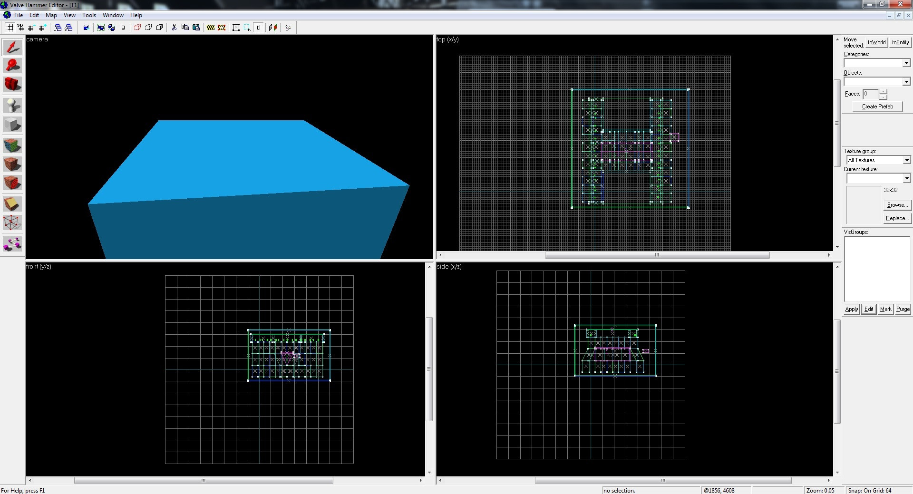The image size is (913, 494).
Task: Click the Create Prefab button
Action: pyautogui.click(x=877, y=107)
